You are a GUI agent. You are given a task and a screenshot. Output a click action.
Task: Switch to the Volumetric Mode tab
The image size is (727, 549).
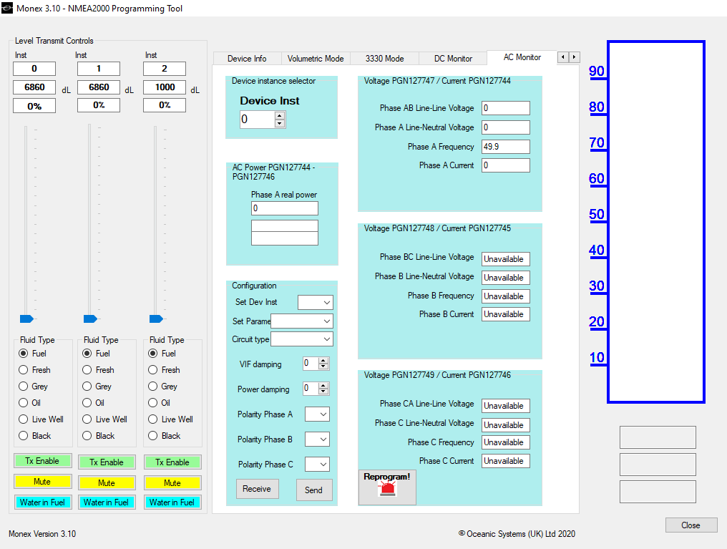[x=316, y=59]
